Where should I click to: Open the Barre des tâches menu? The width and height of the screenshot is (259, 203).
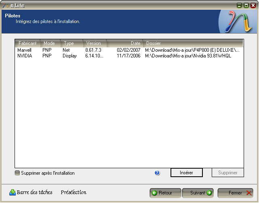(x=34, y=192)
